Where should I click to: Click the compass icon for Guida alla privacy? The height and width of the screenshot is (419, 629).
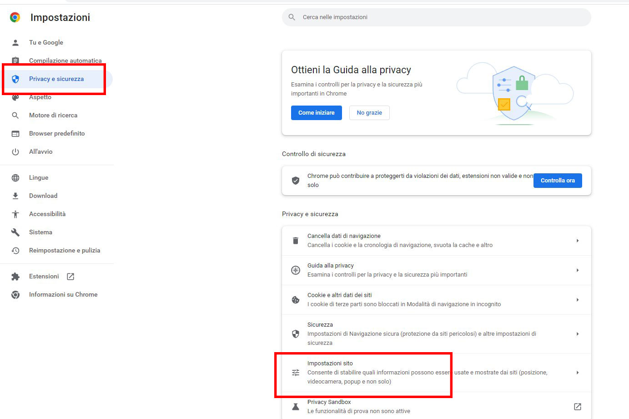pos(296,270)
